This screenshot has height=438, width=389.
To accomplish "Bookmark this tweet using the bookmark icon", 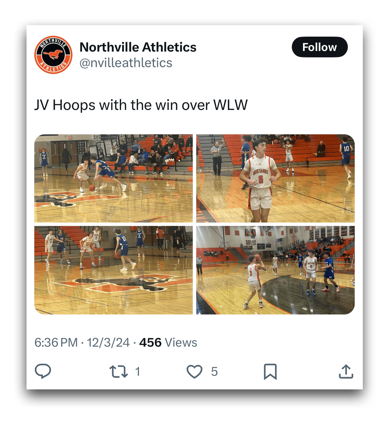I will point(270,371).
